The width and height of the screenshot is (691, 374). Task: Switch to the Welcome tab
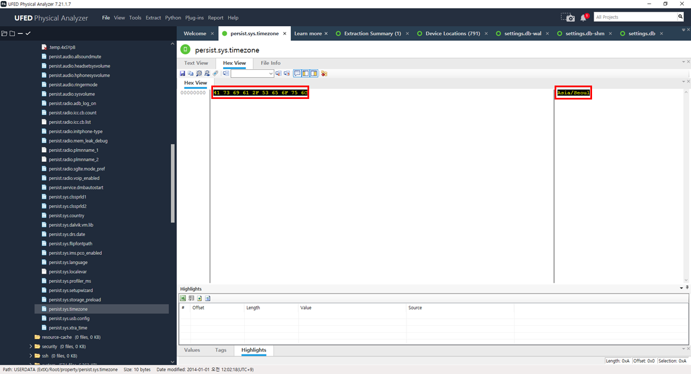pyautogui.click(x=195, y=34)
